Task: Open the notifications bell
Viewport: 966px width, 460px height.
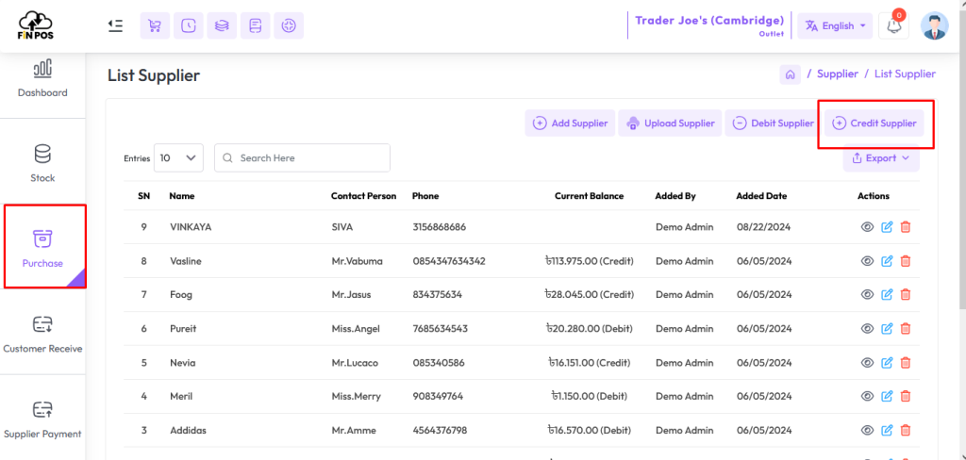Action: click(893, 25)
